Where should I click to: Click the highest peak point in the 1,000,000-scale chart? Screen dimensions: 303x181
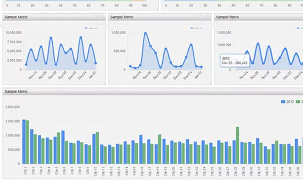145,33
